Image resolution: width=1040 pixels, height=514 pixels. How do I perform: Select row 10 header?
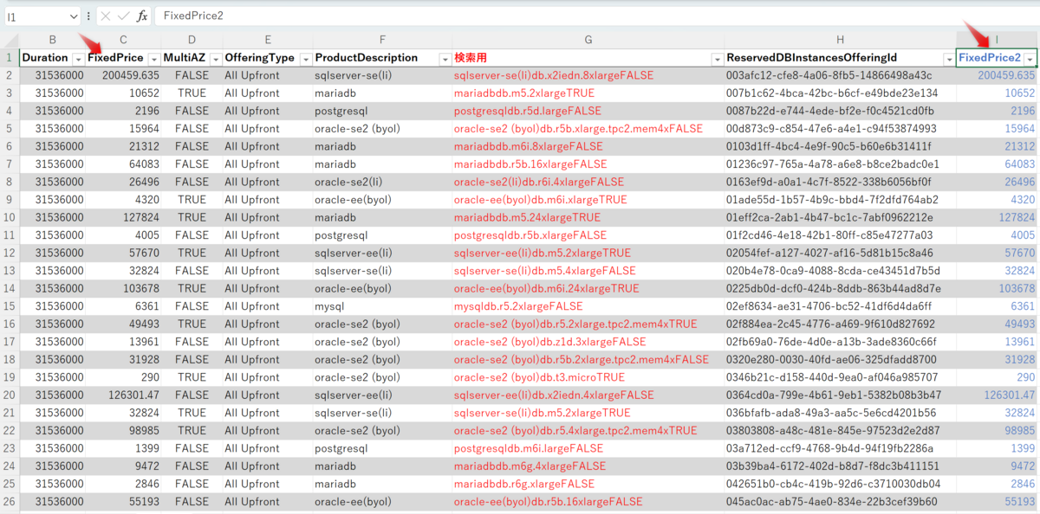[10, 217]
